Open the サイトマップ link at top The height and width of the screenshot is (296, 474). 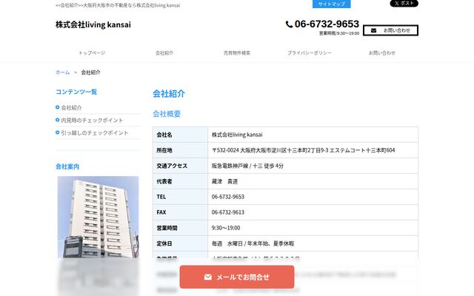(x=332, y=4)
